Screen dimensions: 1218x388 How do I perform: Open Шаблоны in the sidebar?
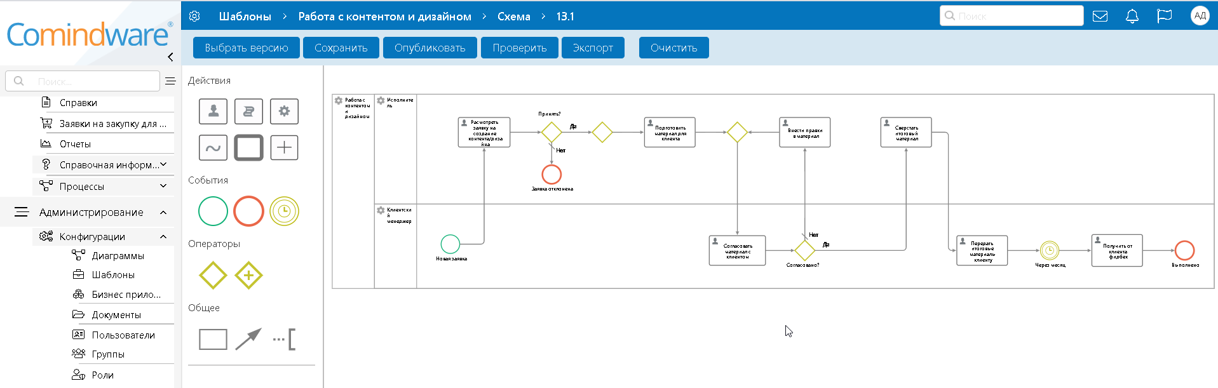[113, 275]
